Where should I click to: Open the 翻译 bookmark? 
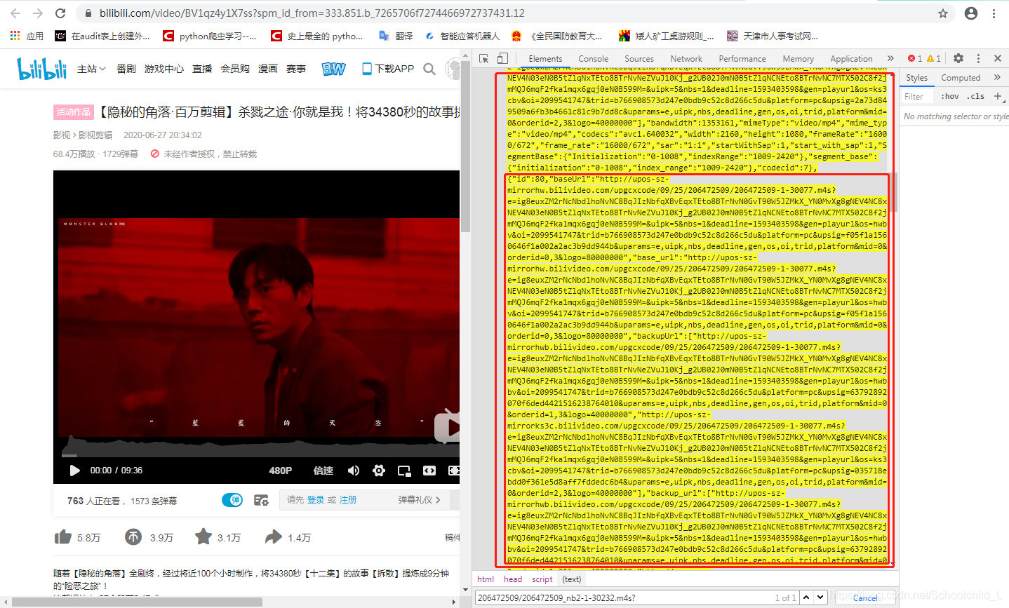396,36
